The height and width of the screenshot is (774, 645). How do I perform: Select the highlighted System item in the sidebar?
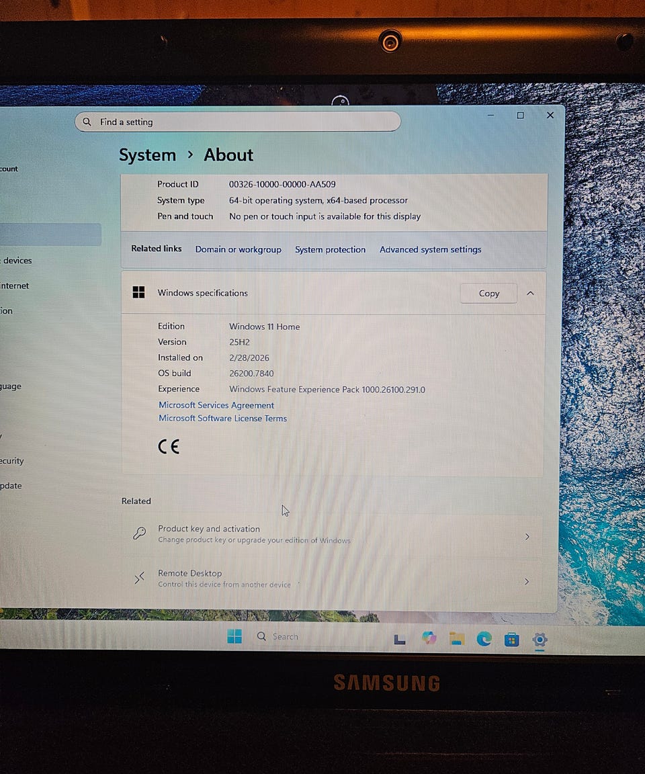point(50,234)
